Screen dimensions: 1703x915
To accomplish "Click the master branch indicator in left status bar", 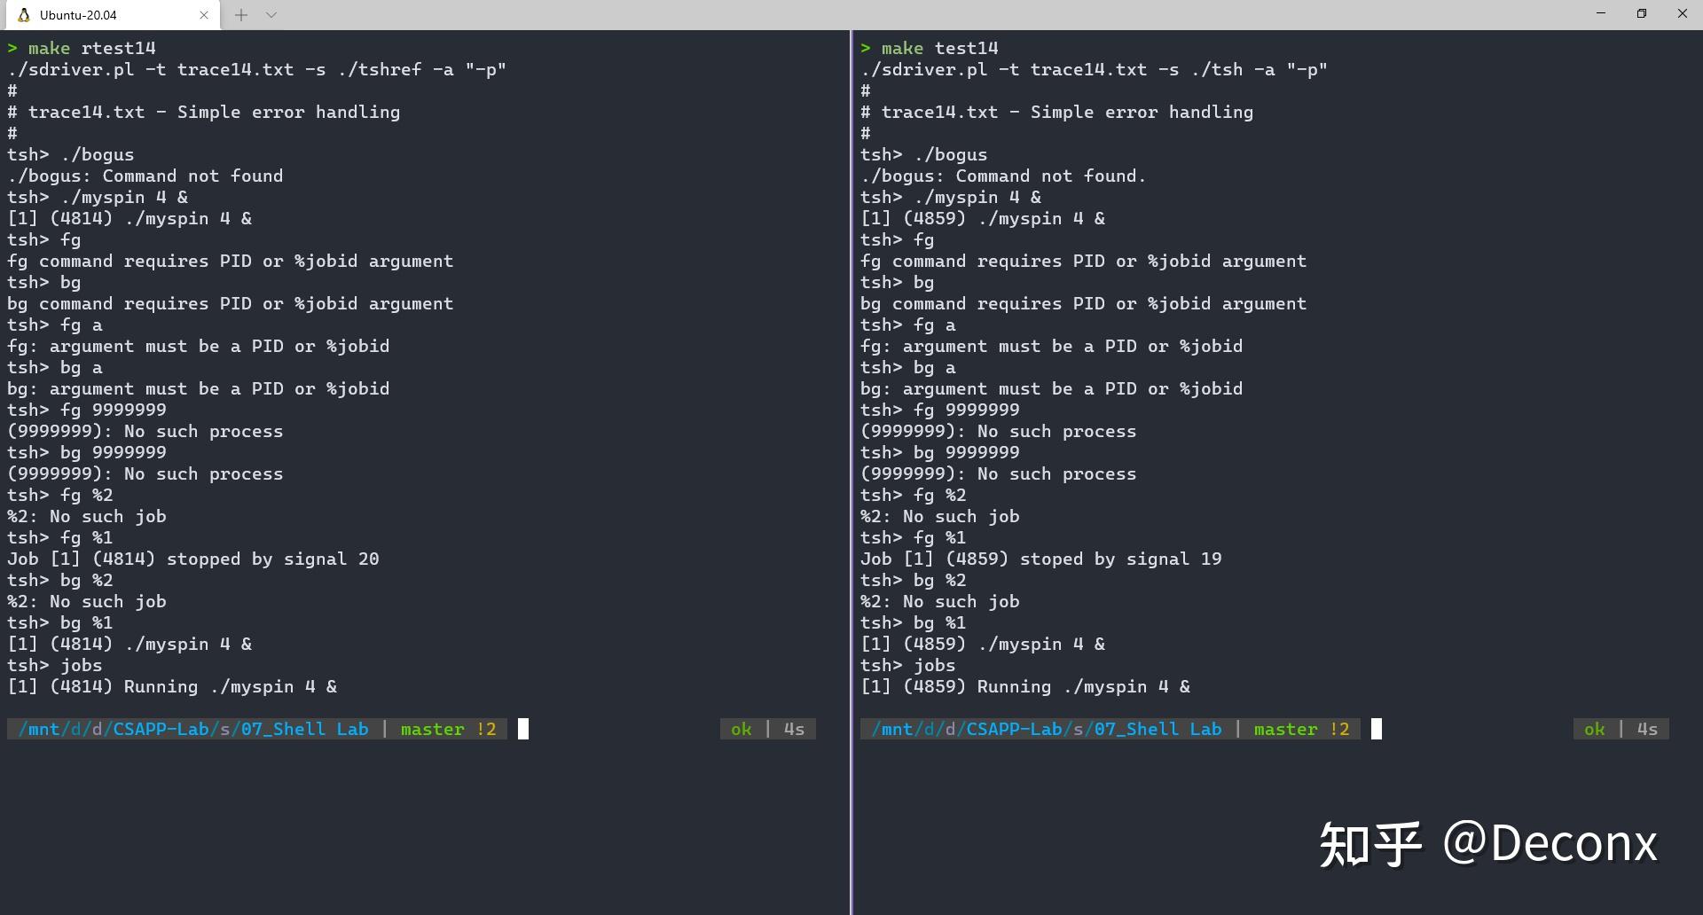I will 432,729.
